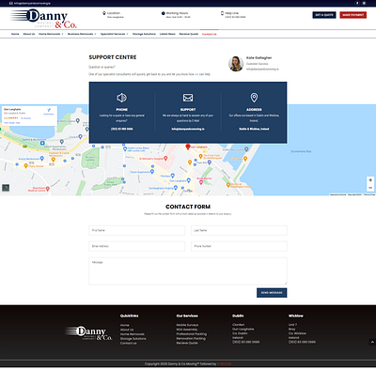Open the reviews link on map card
The height and width of the screenshot is (369, 376).
click(x=25, y=118)
